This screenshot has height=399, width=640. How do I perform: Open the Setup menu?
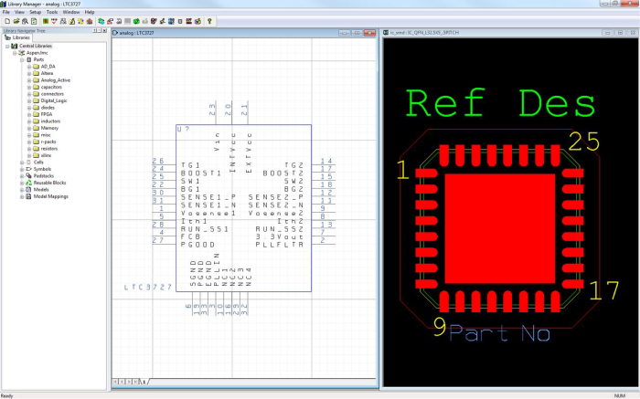tap(35, 12)
